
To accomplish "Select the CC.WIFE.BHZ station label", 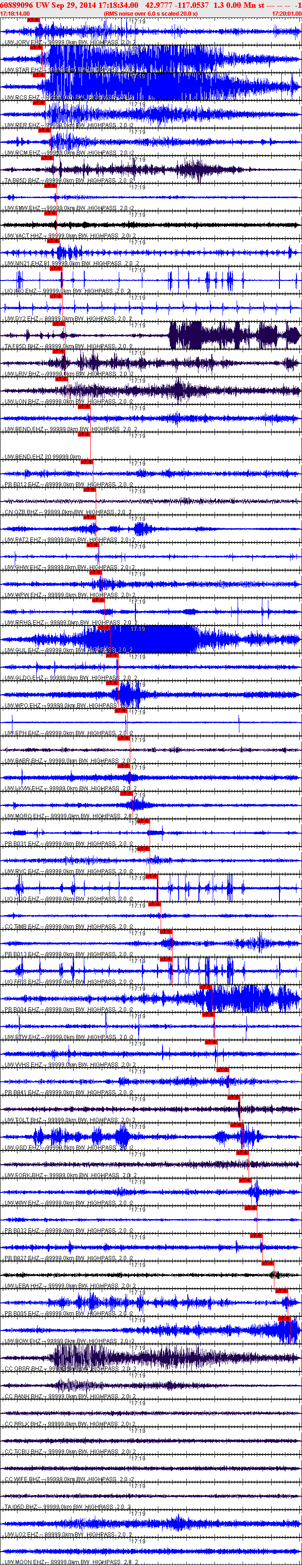I will (69, 1479).
